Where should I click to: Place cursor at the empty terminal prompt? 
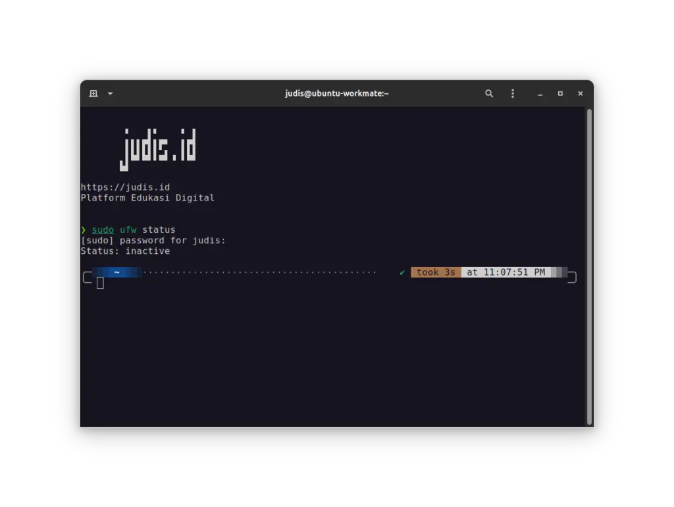click(99, 282)
